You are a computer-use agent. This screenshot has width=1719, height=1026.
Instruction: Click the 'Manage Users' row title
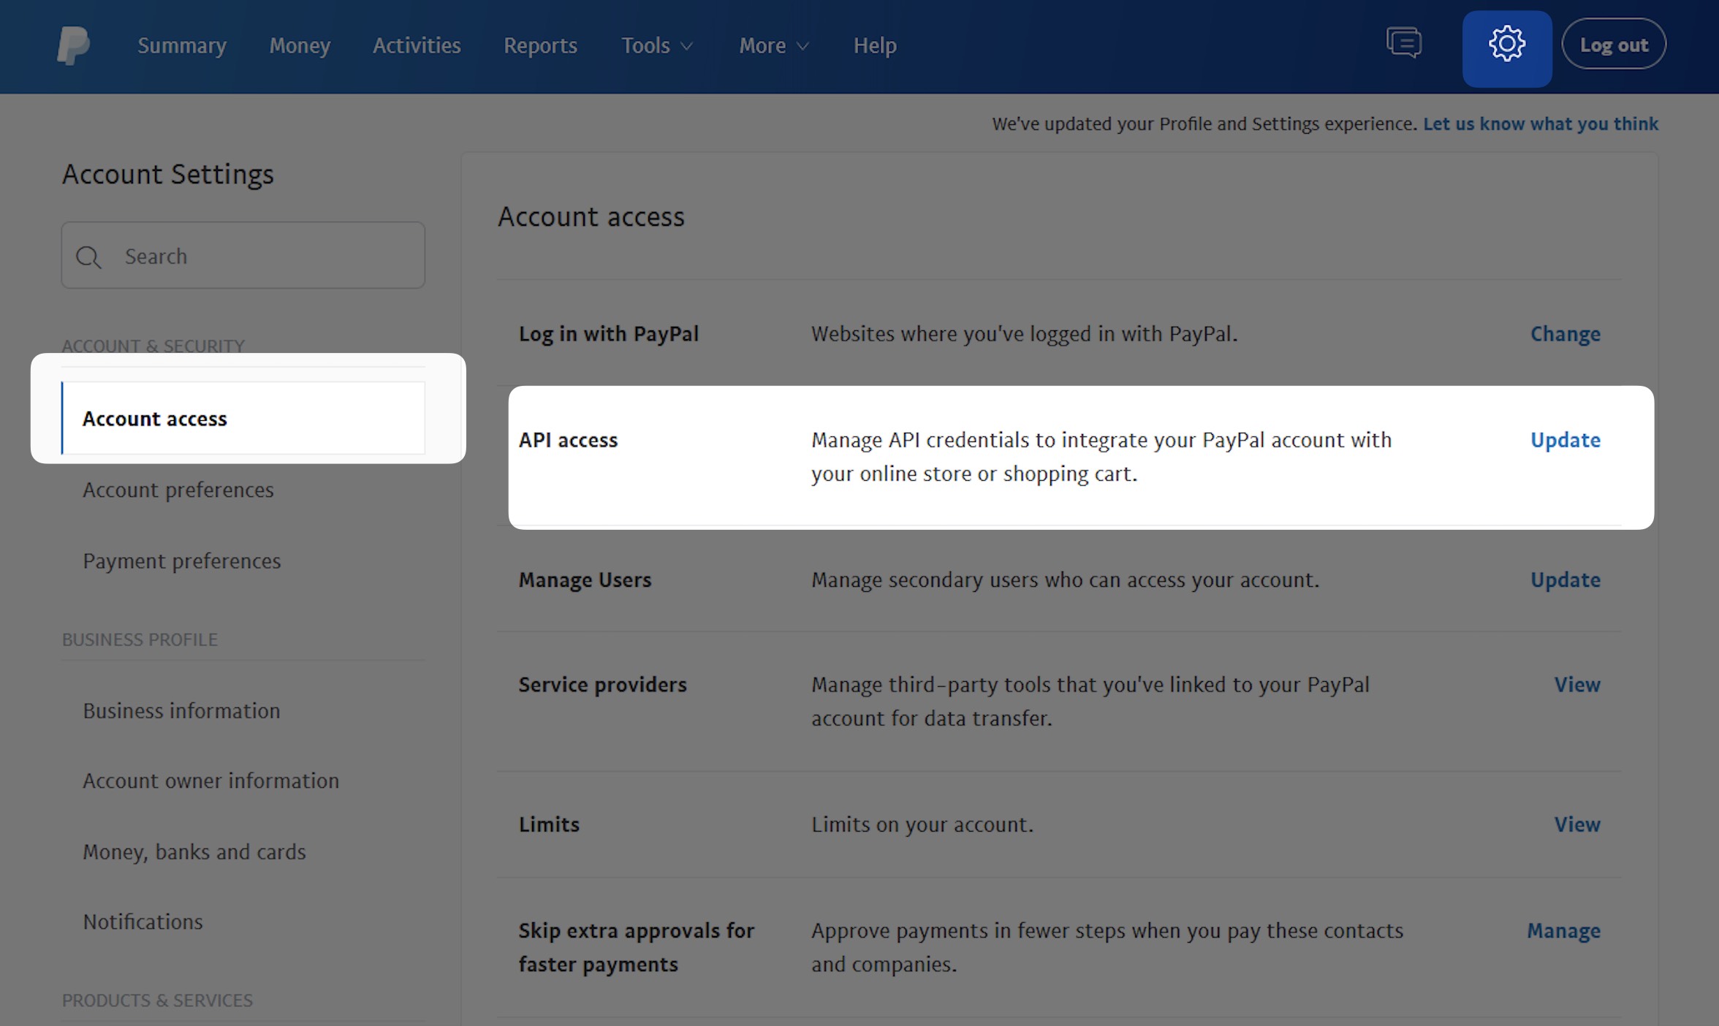point(585,579)
